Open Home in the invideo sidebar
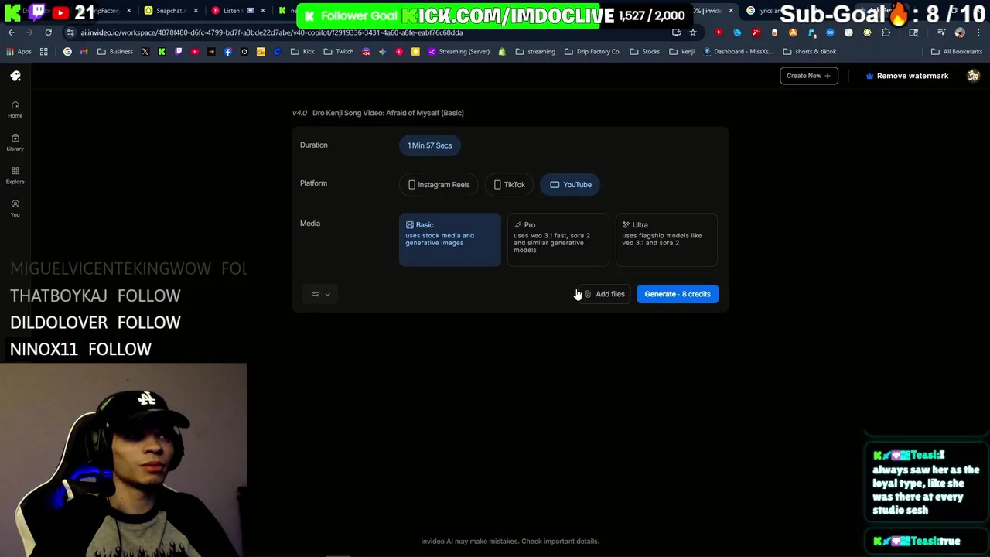The image size is (990, 557). click(x=15, y=109)
